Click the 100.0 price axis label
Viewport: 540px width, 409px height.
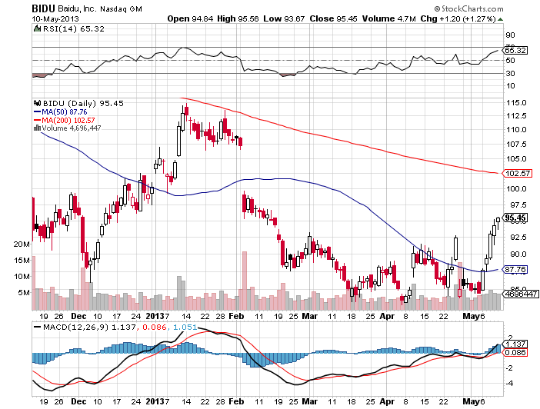(x=516, y=188)
